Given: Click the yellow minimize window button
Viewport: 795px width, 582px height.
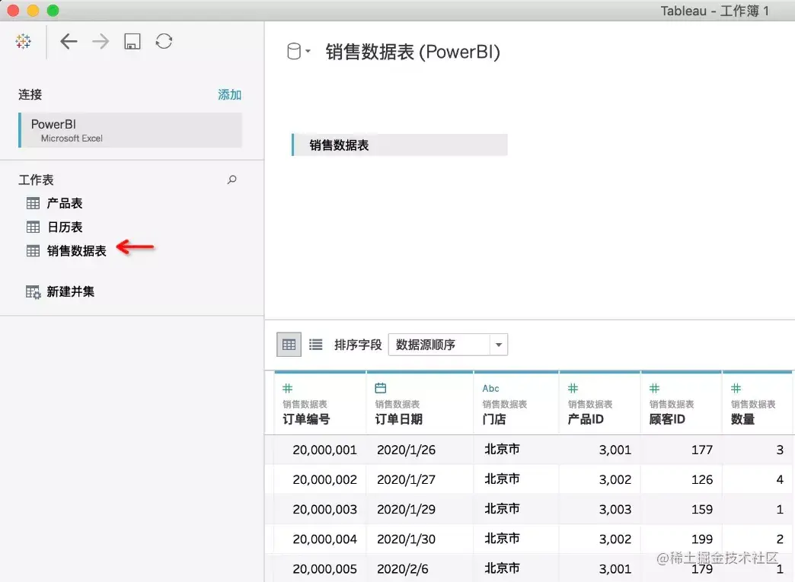Looking at the screenshot, I should tap(33, 11).
